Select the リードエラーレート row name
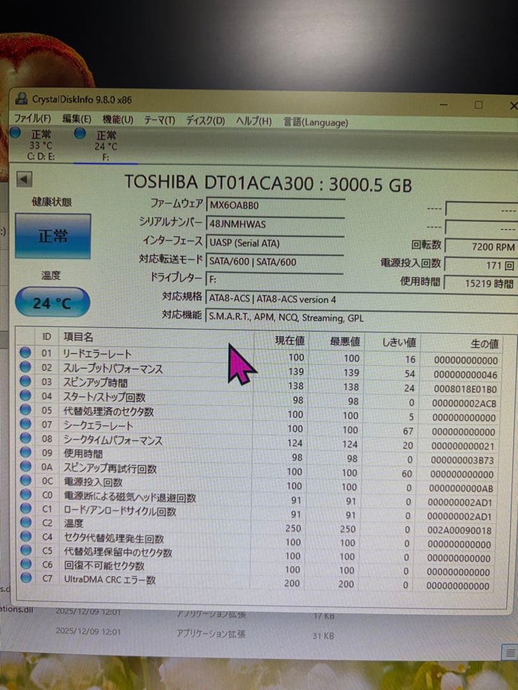Image resolution: width=518 pixels, height=690 pixels. (x=97, y=354)
